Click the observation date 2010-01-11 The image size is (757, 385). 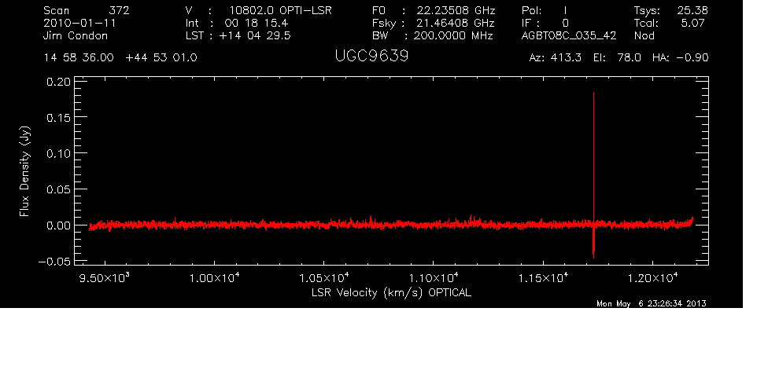pyautogui.click(x=79, y=23)
